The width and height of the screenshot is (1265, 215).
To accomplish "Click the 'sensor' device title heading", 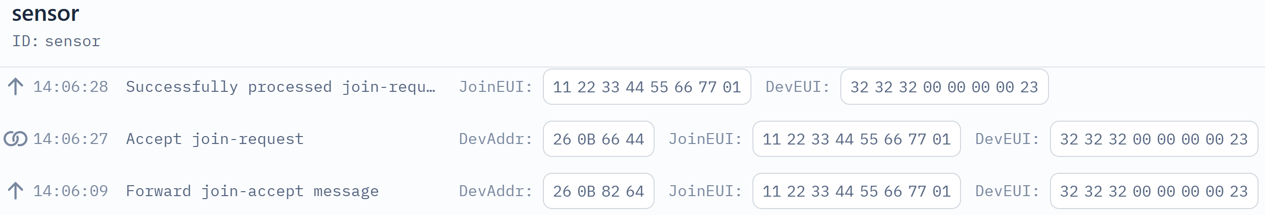I will pos(45,13).
